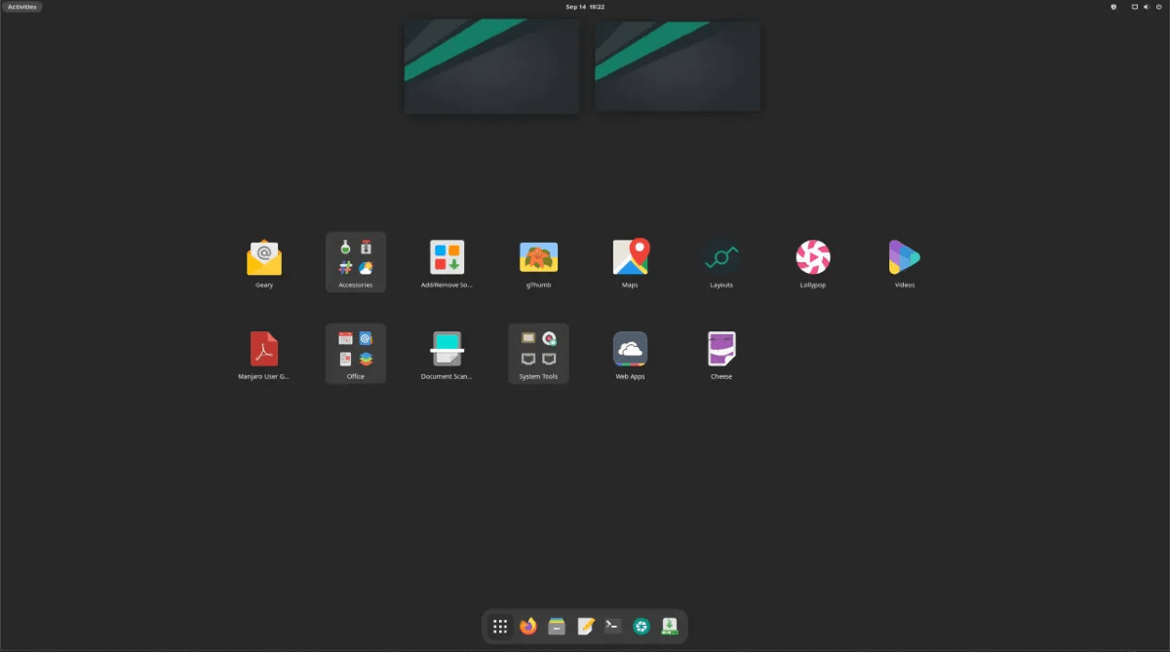Open the System Tools folder group
The width and height of the screenshot is (1170, 653).
click(x=538, y=349)
